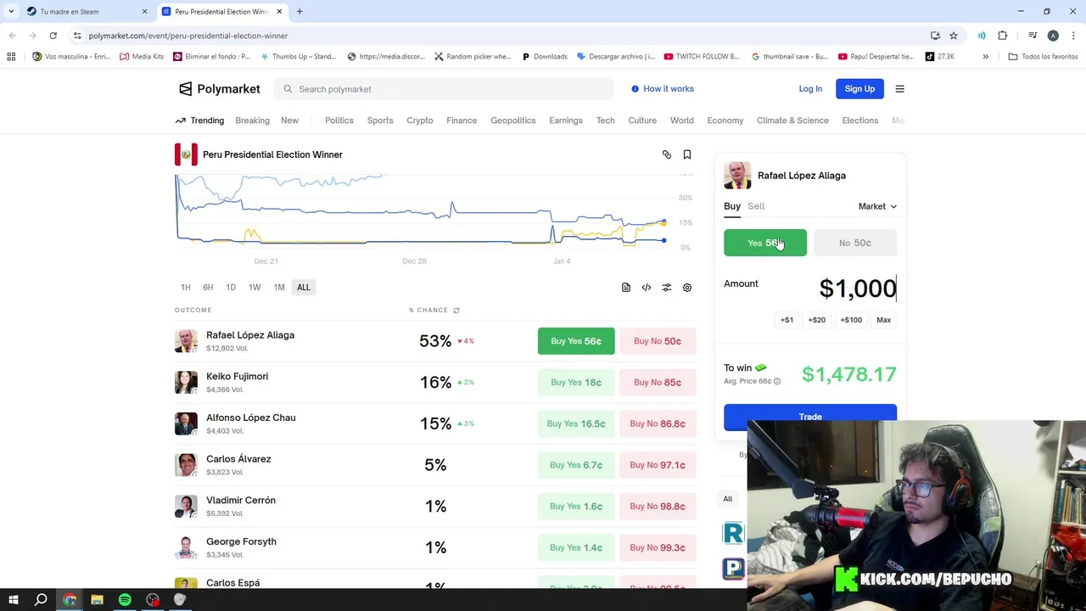Open the Geopolitics category
The width and height of the screenshot is (1086, 611).
click(x=513, y=121)
